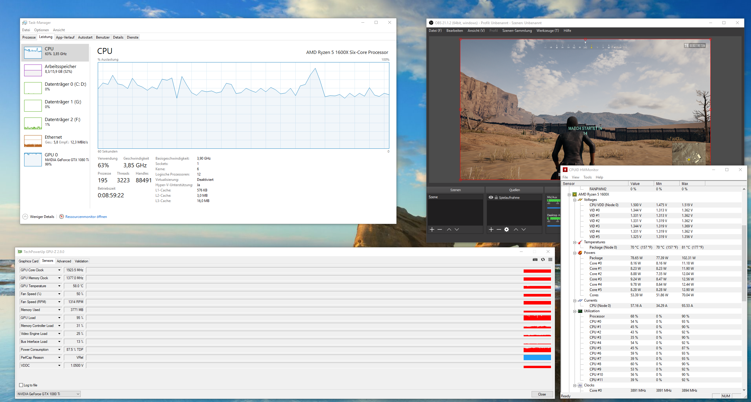Click Ressourcenmonitor öffnen link
Viewport: 751px width, 402px height.
tap(86, 217)
